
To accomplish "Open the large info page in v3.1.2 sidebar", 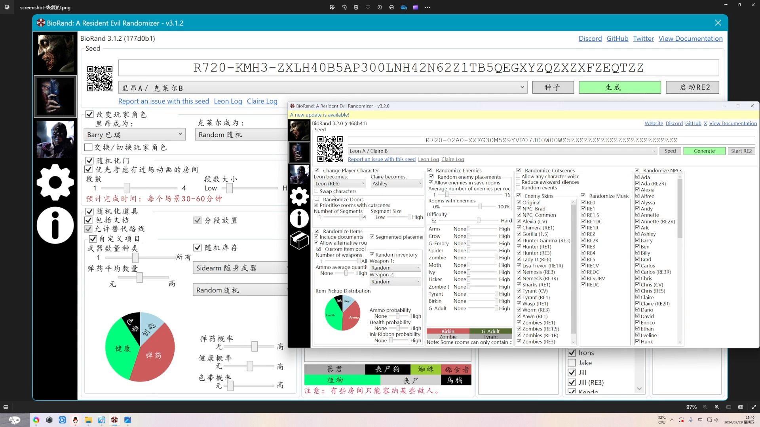I will pos(55,225).
